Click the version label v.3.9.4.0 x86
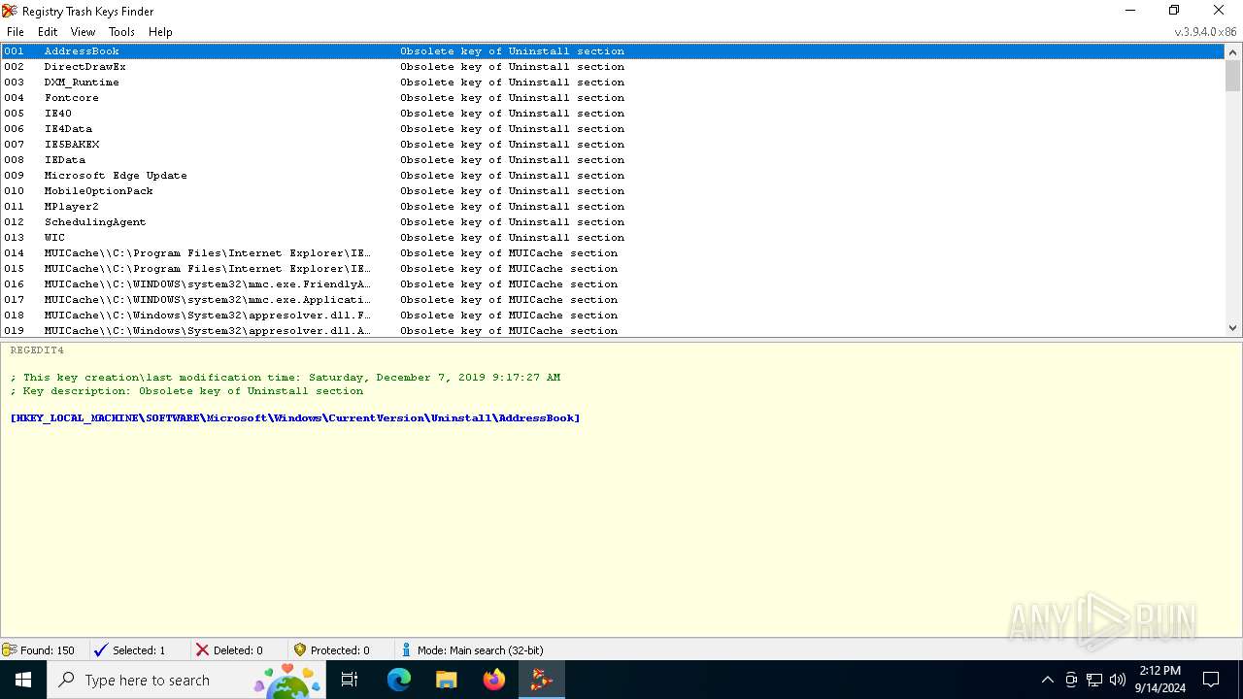This screenshot has width=1243, height=699. (x=1205, y=32)
